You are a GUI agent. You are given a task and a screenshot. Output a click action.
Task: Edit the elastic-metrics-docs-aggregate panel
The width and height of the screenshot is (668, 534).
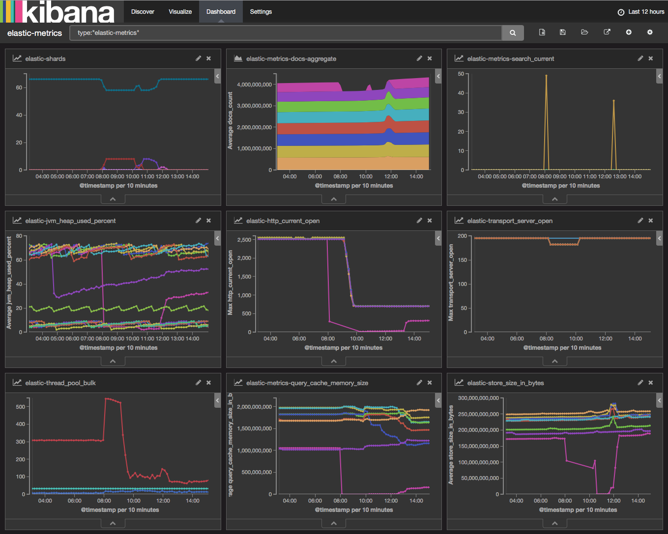(419, 58)
